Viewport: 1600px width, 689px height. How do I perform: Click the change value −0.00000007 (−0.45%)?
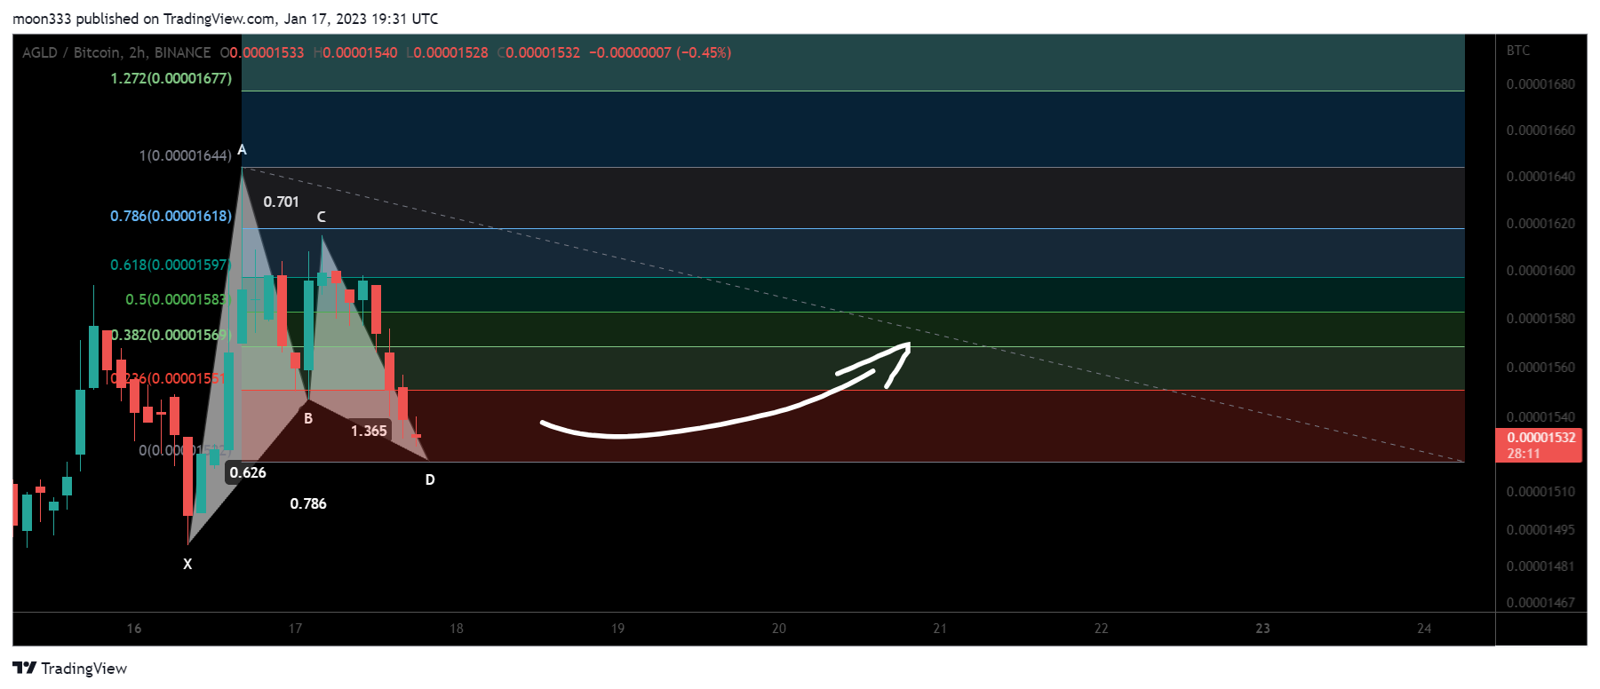(x=660, y=52)
